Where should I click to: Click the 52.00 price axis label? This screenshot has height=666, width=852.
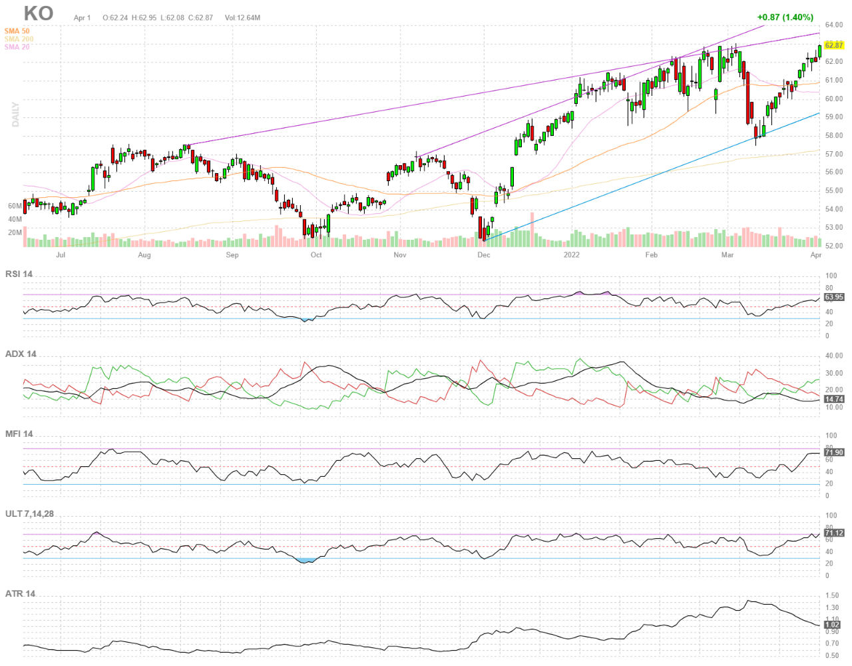834,246
